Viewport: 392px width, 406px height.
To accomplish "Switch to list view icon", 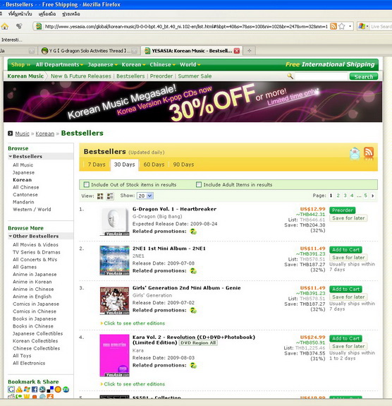I will [110, 196].
